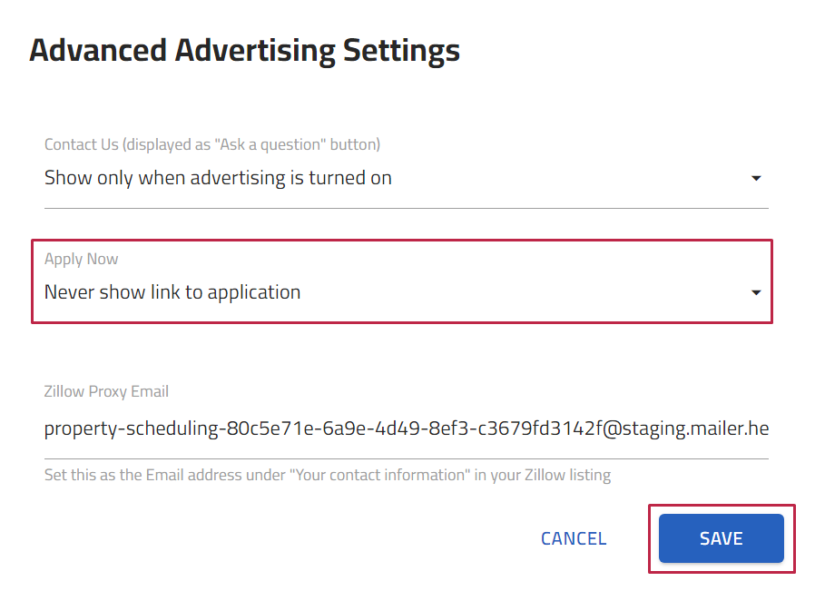
Task: Click the Apply Now field label
Action: click(81, 259)
